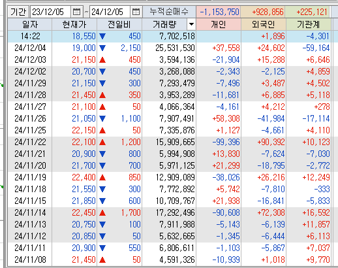The image size is (338, 268).
Task: Click foreigner value +15,288
Action: (271, 59)
